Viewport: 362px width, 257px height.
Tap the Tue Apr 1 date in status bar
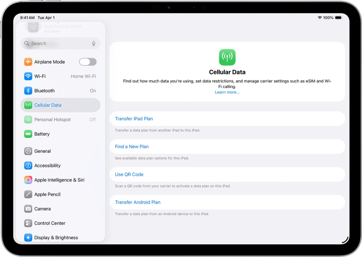[x=46, y=17]
